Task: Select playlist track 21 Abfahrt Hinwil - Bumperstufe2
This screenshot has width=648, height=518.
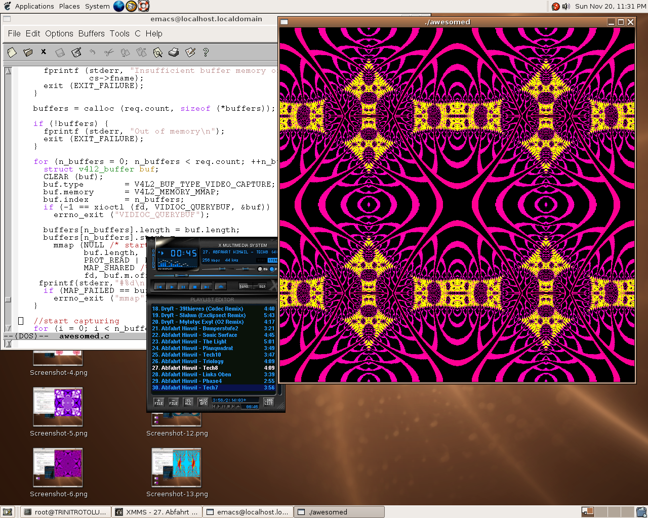Action: coord(213,328)
